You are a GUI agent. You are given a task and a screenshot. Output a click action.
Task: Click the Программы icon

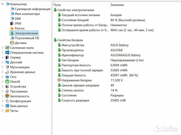[x=7, y=91]
